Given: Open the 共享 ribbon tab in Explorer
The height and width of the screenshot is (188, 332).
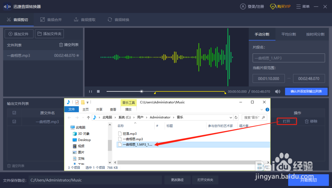Looking at the screenshot, I should [x=99, y=109].
